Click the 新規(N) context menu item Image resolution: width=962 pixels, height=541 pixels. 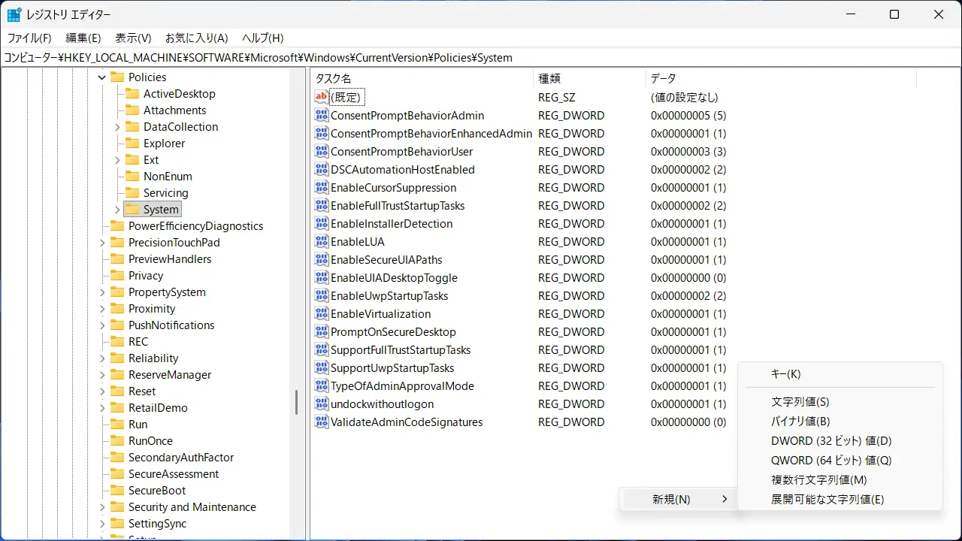[679, 499]
